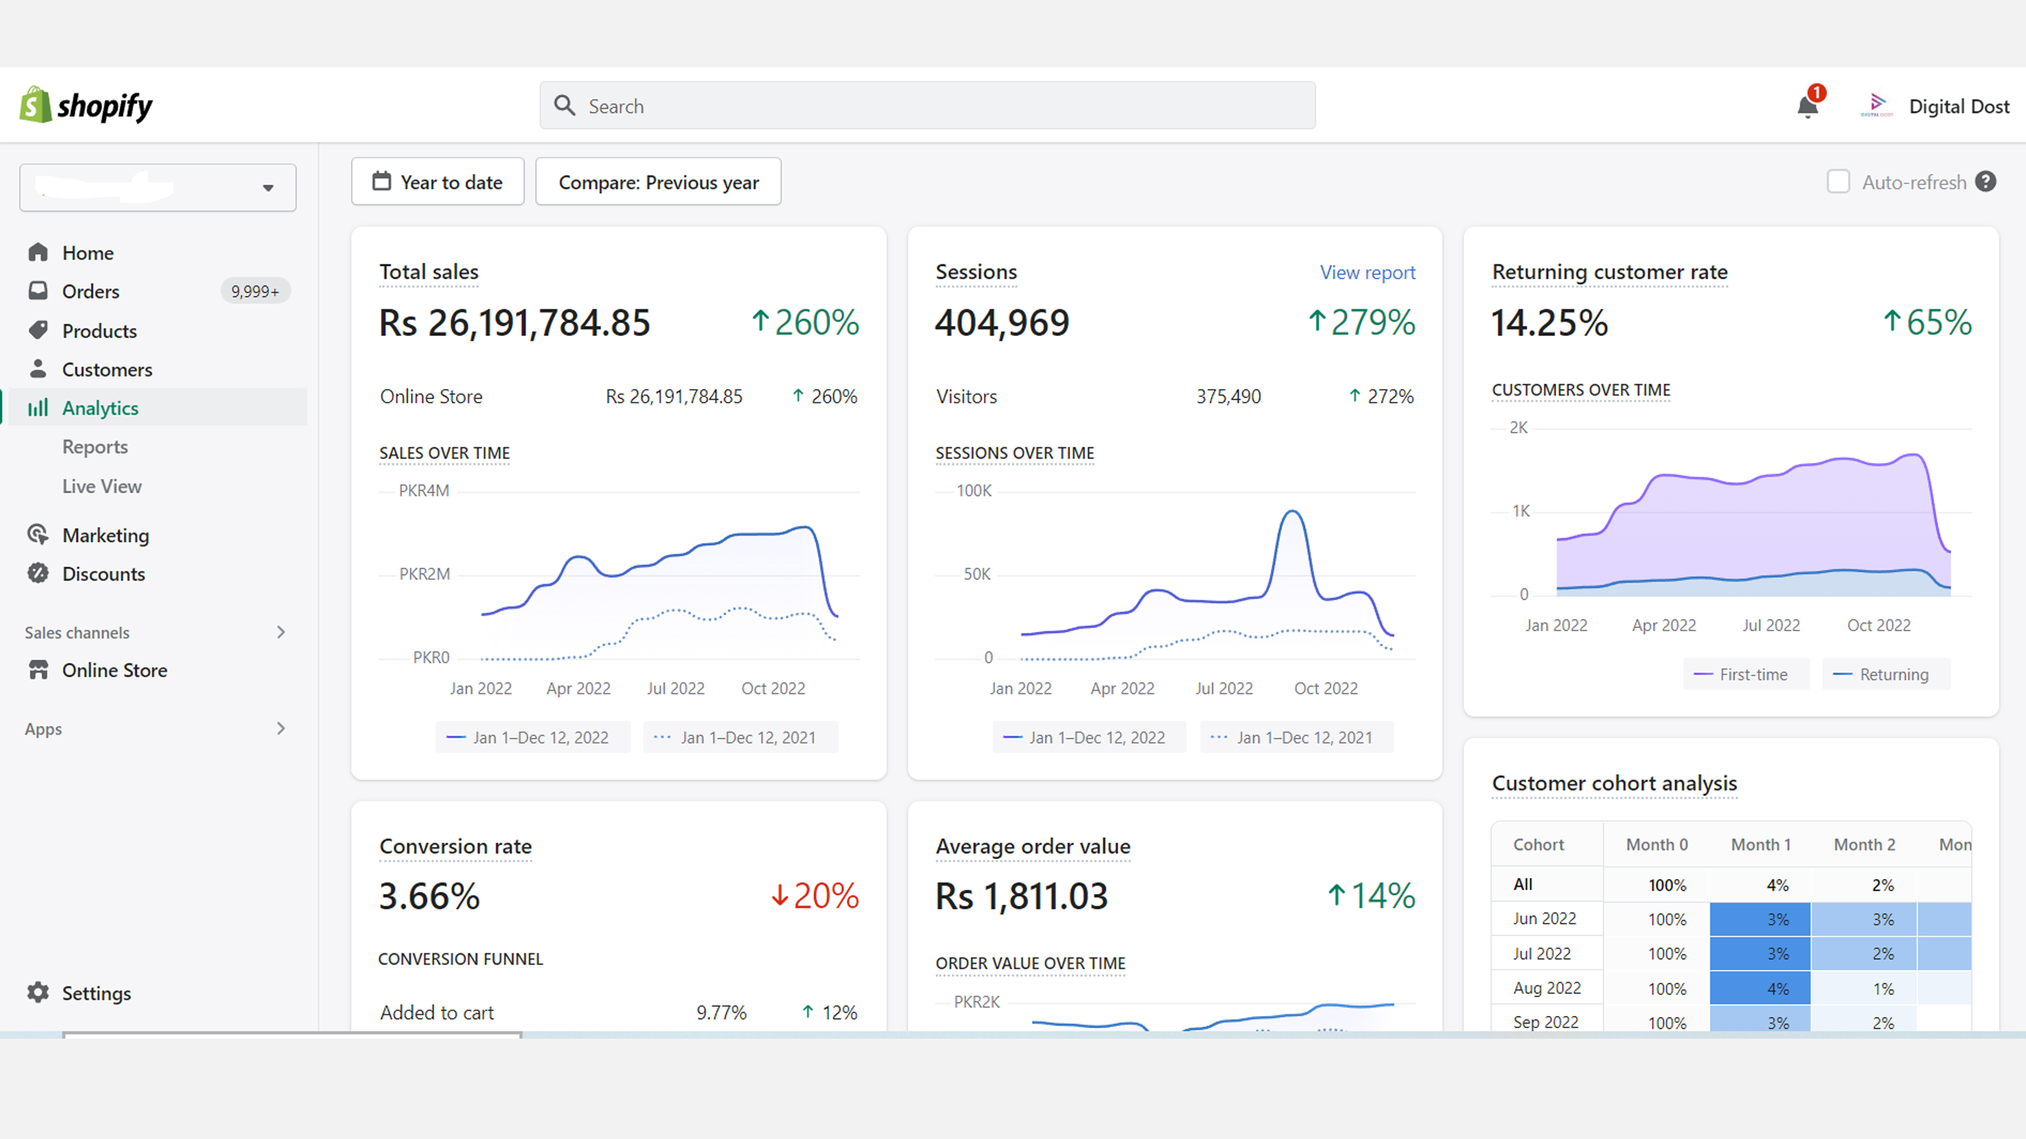
Task: Open Settings via the gear icon
Action: [x=38, y=992]
